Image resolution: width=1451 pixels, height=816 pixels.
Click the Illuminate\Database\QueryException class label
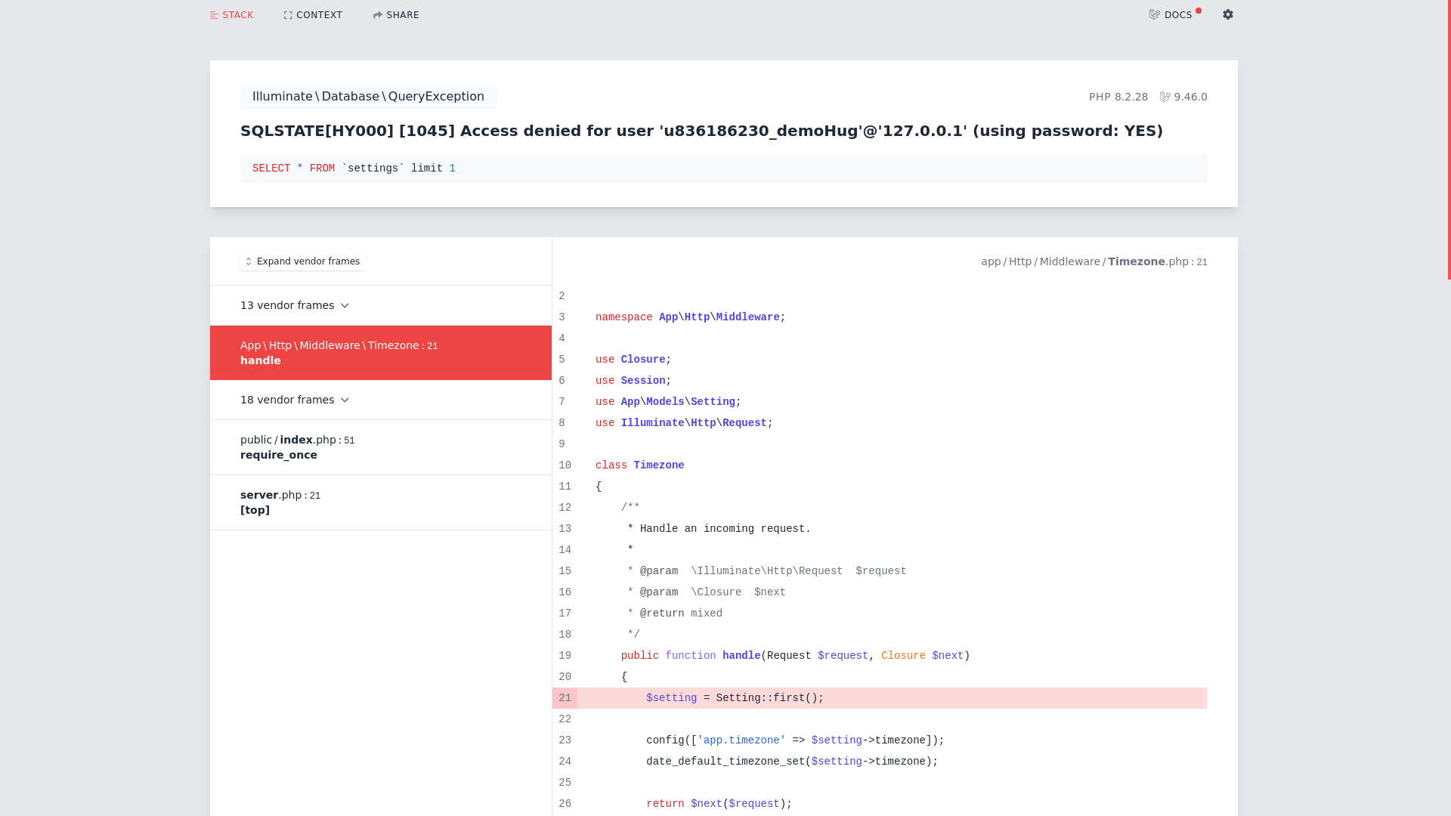pyautogui.click(x=368, y=97)
